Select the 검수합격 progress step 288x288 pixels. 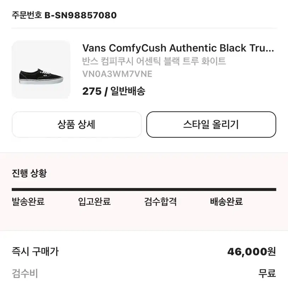160,202
